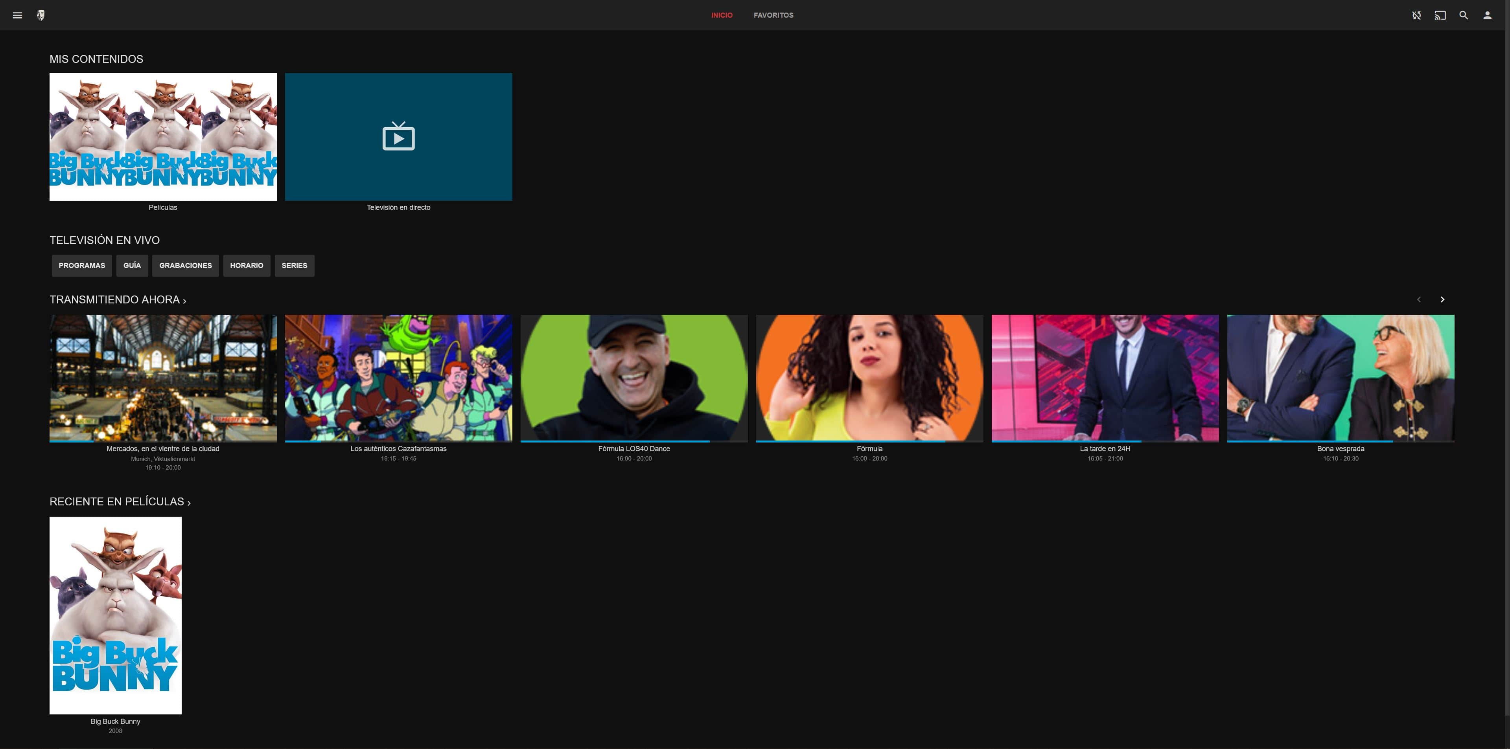Image resolution: width=1510 pixels, height=749 pixels.
Task: Open the search magnifier icon
Action: tap(1464, 15)
